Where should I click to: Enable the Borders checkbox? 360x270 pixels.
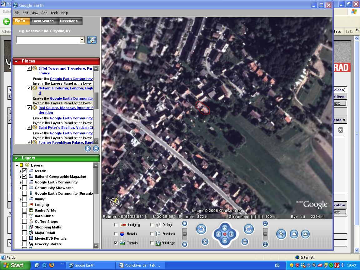tap(152, 234)
